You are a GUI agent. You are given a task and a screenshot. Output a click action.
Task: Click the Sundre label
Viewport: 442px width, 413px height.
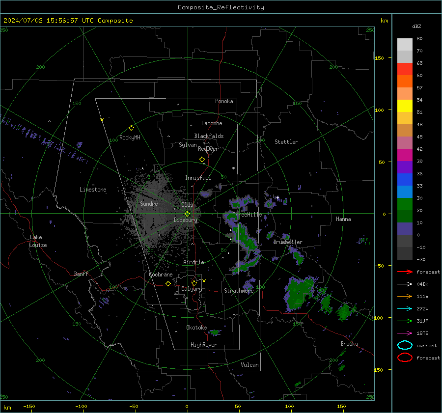(149, 203)
